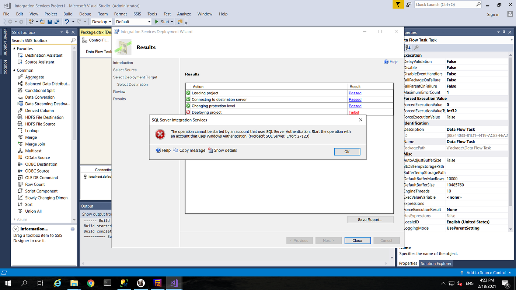The height and width of the screenshot is (290, 516).
Task: Select the OData Source toolbox icon
Action: click(20, 158)
